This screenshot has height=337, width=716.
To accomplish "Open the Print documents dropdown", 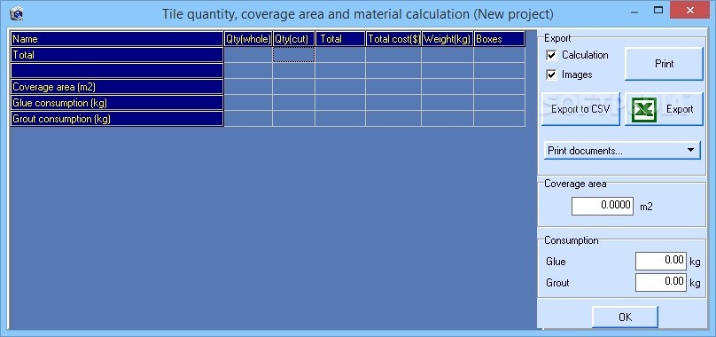I will [622, 151].
